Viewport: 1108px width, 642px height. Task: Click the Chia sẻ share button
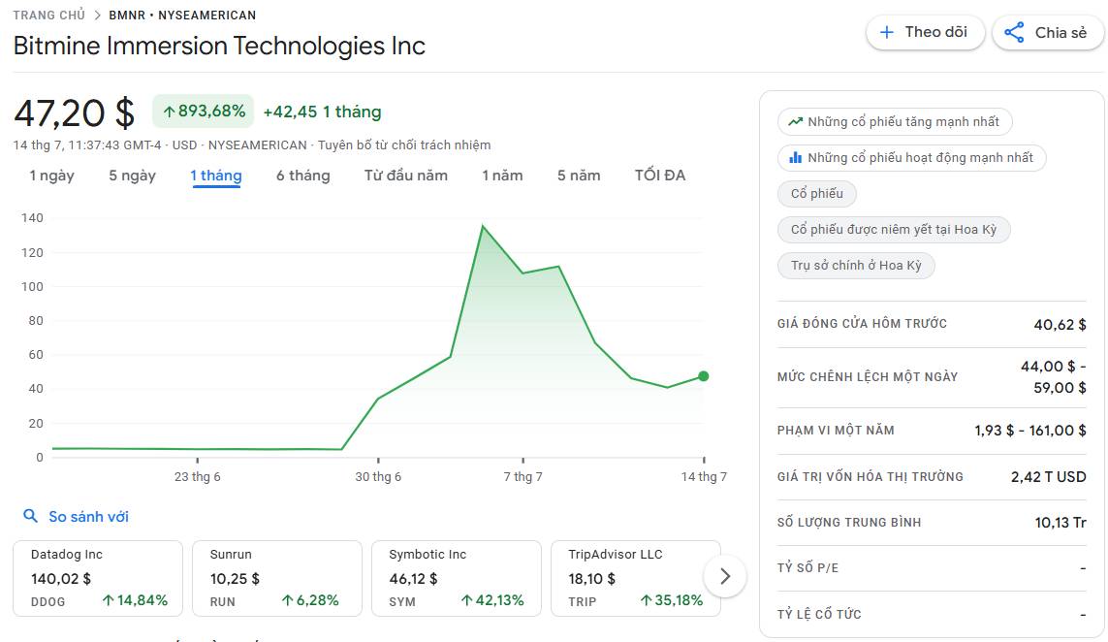point(1048,33)
